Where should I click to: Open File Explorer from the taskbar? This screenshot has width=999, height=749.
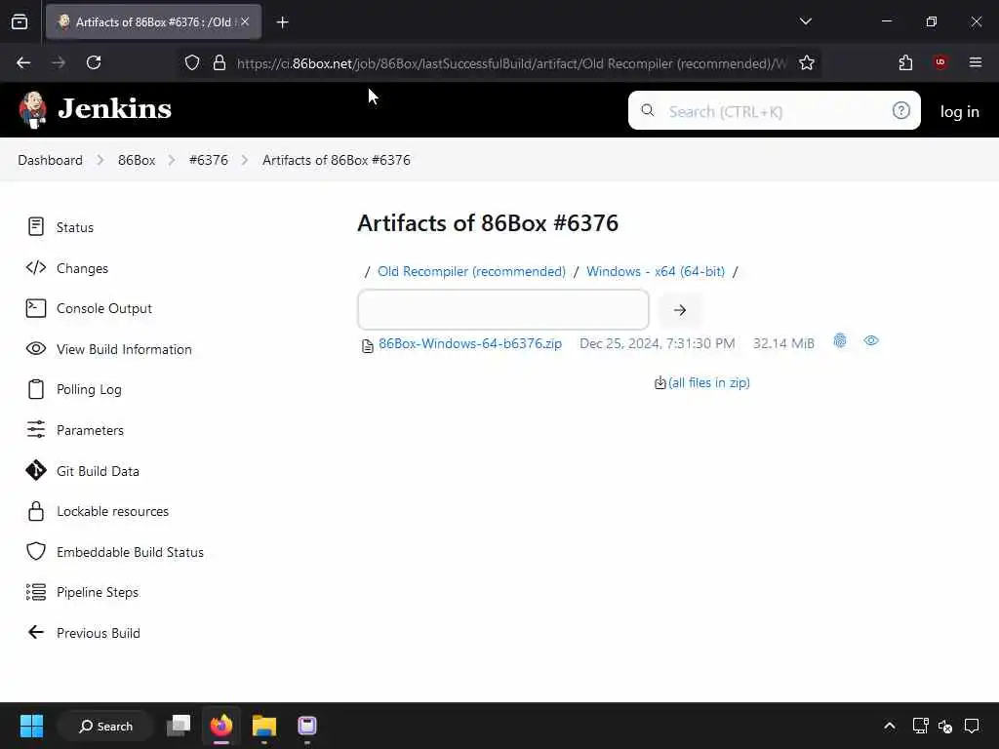[x=263, y=726]
